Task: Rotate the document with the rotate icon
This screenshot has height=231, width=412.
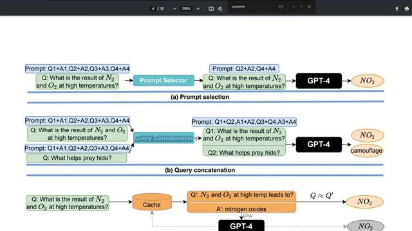Action: 220,8
